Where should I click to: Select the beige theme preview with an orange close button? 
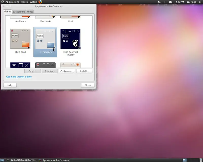point(71,65)
